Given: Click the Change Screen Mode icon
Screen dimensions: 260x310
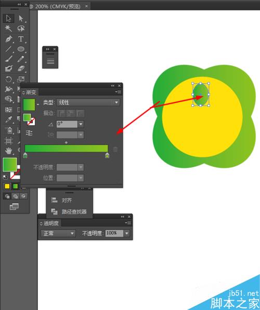Looking at the screenshot, I should pyautogui.click(x=14, y=207).
